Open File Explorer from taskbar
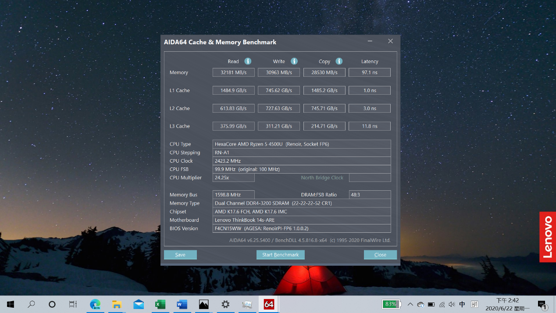Screen dimensions: 556x313 (117, 304)
